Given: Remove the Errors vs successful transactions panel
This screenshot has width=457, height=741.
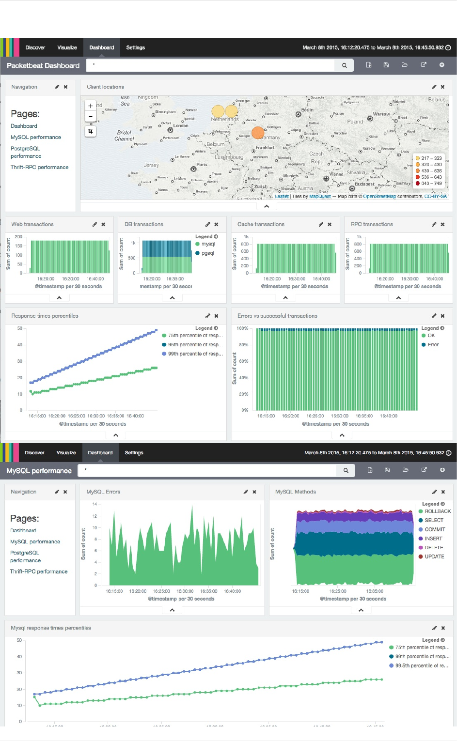Looking at the screenshot, I should 442,316.
